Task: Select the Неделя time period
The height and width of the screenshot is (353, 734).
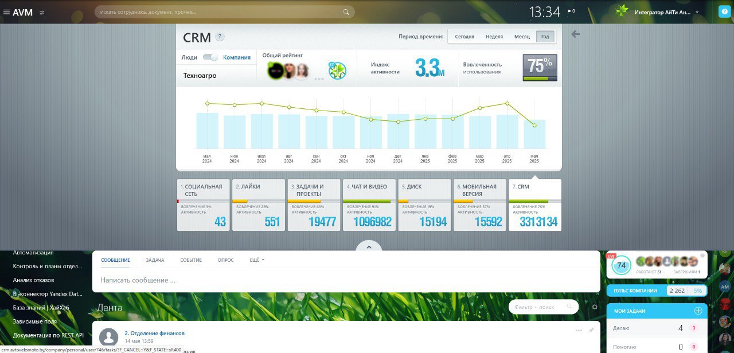Action: coord(494,36)
